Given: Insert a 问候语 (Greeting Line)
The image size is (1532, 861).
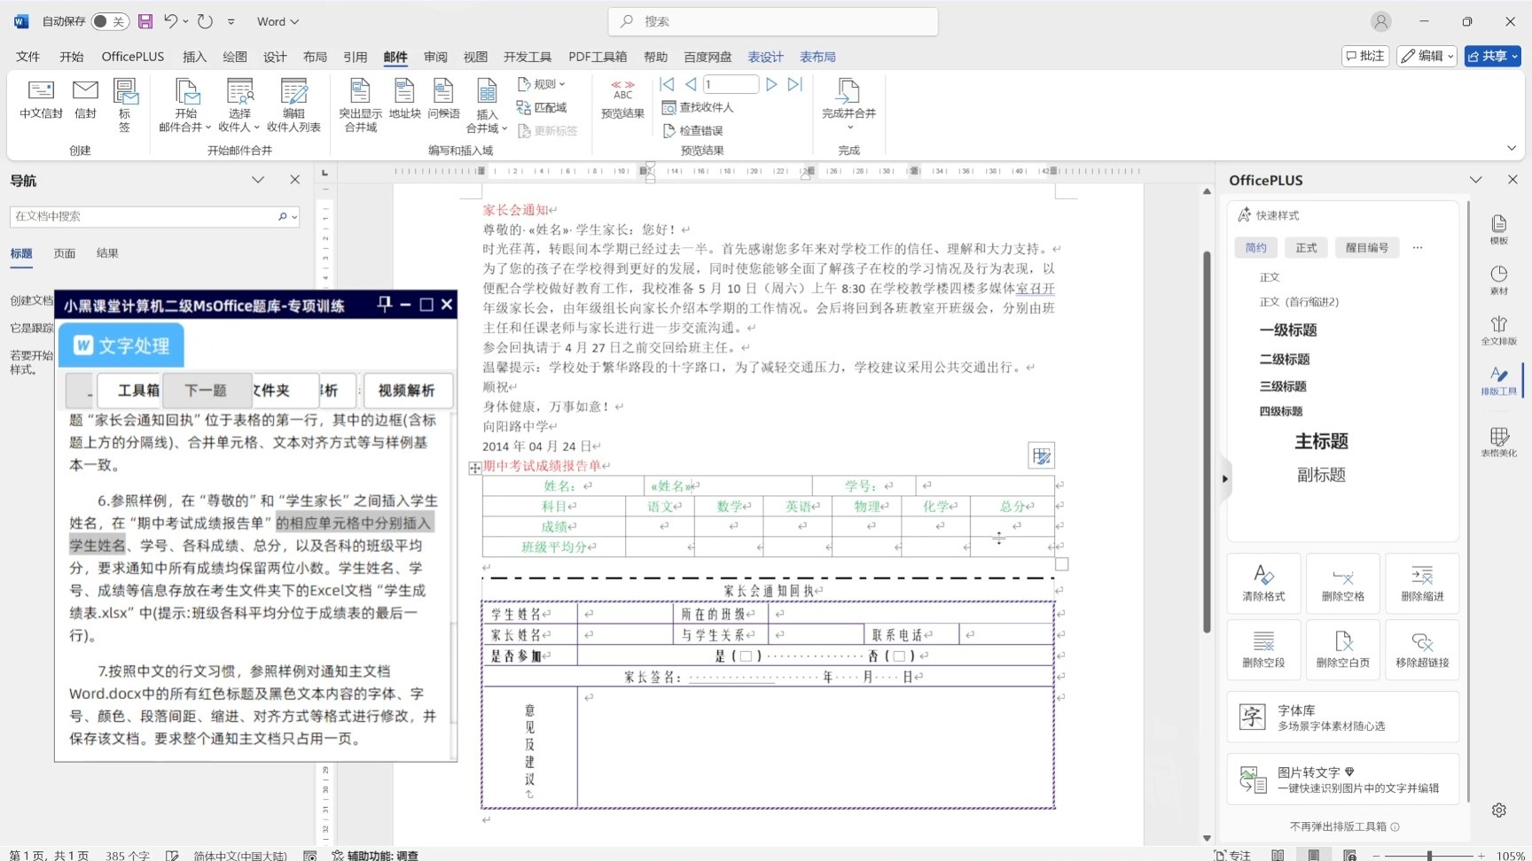Looking at the screenshot, I should 444,102.
